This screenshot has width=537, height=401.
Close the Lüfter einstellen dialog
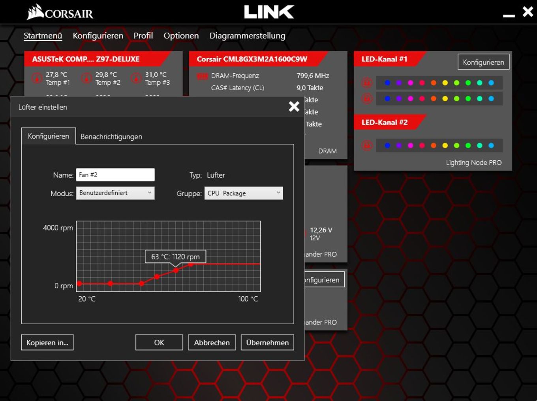[x=294, y=106]
